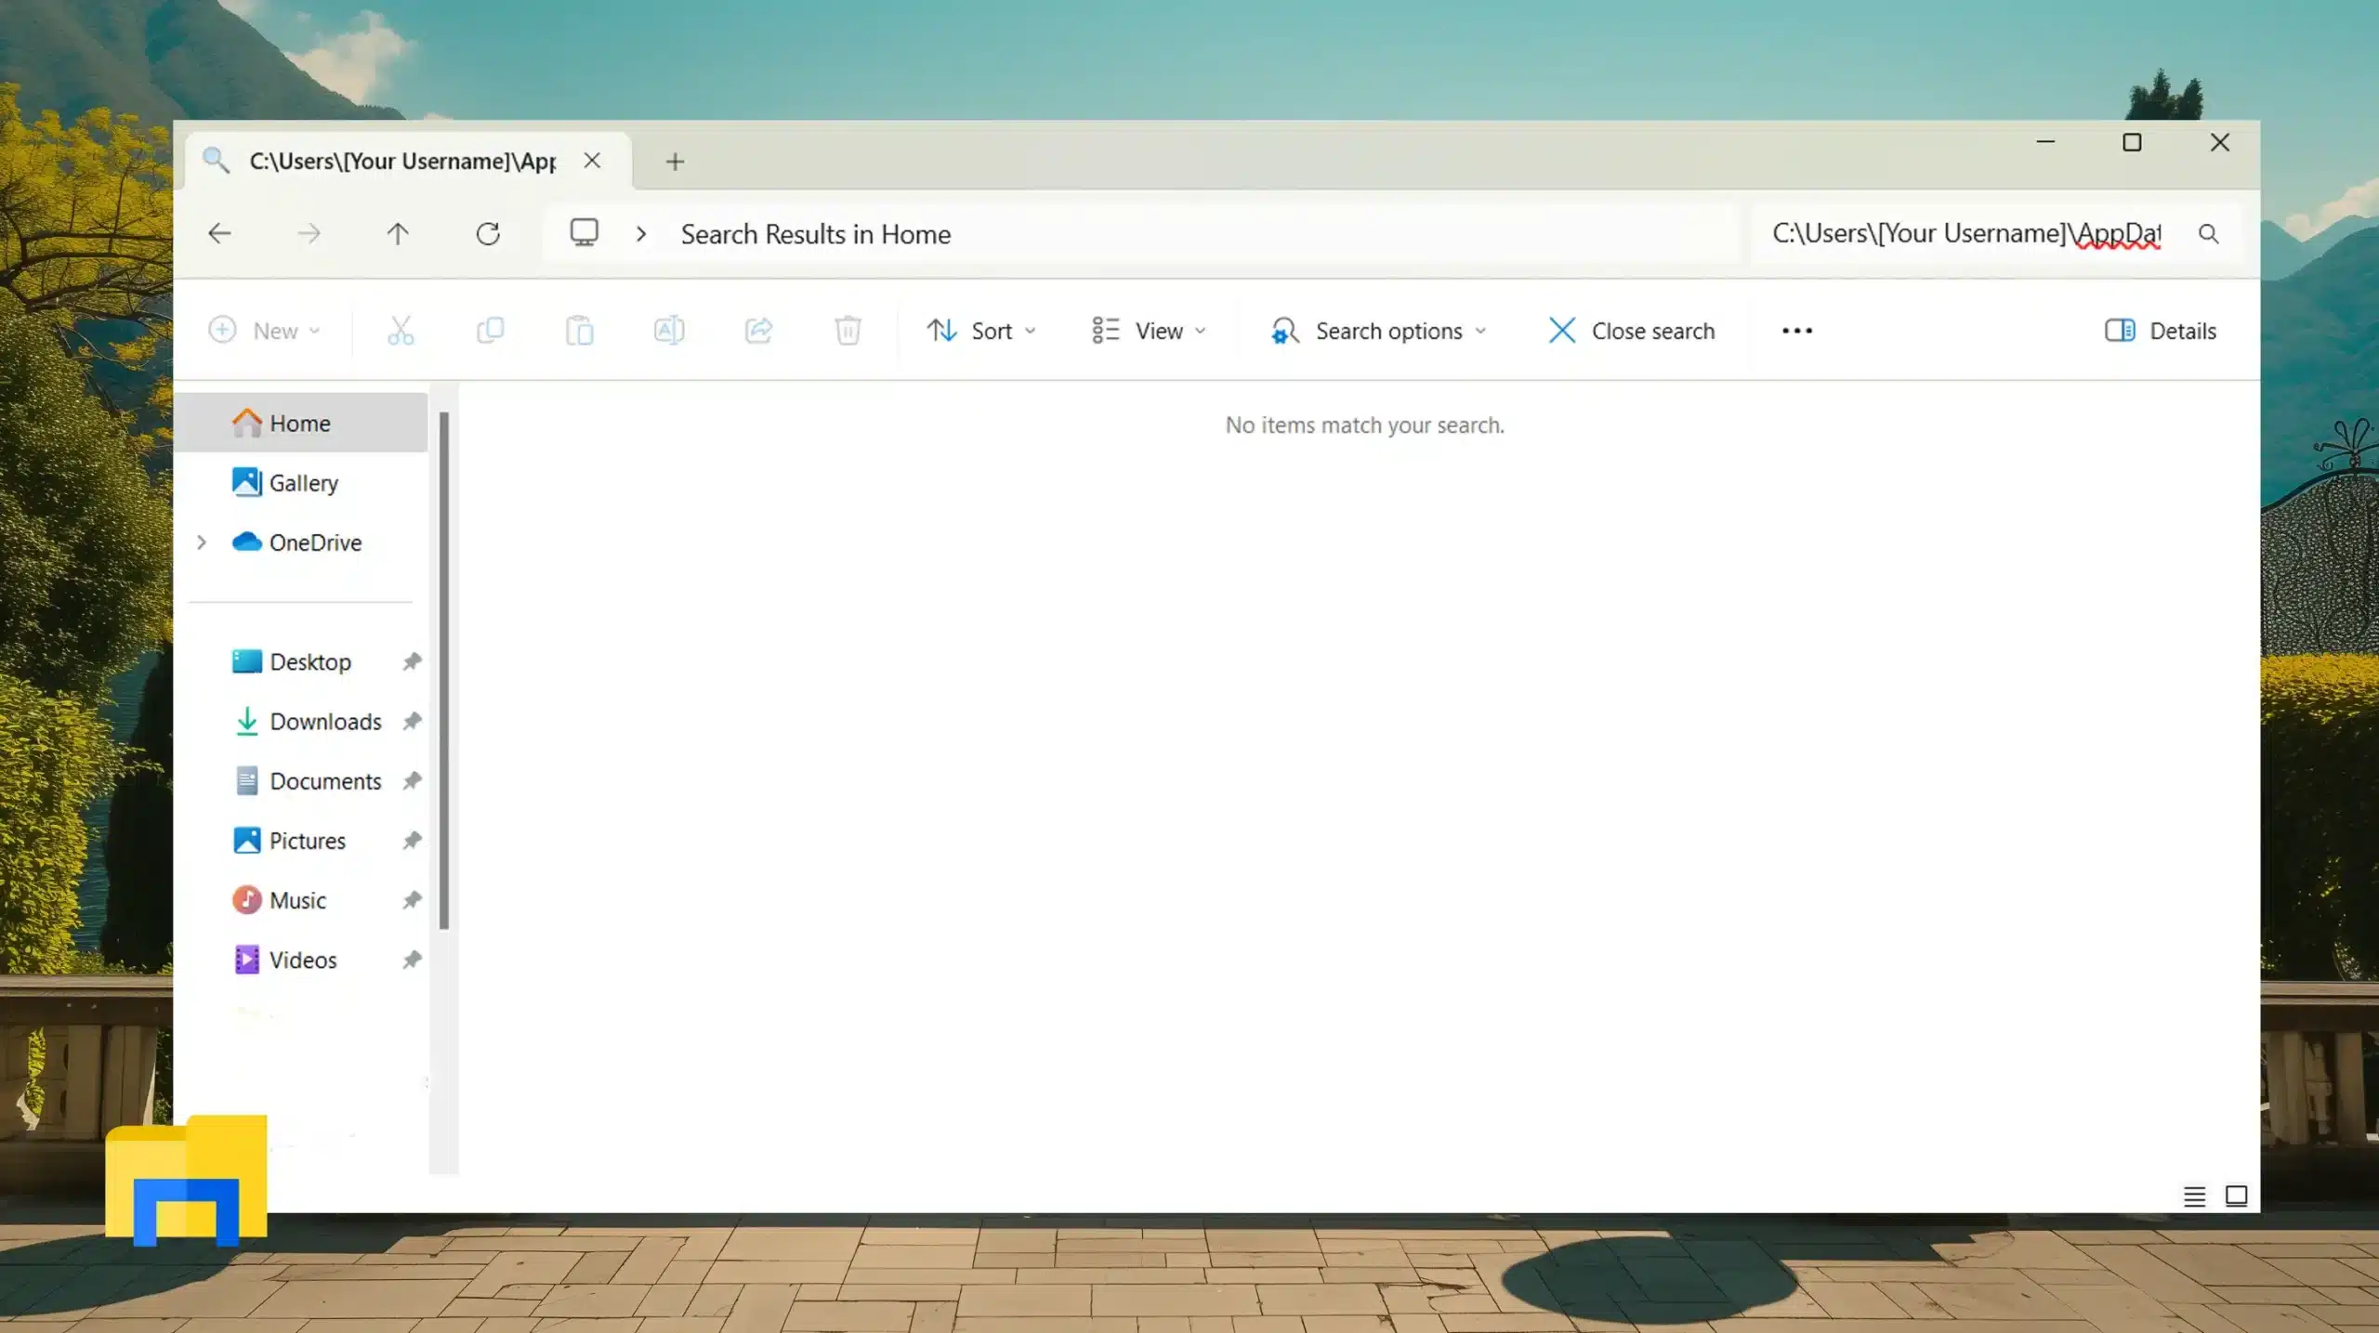2379x1333 pixels.
Task: Open the See more three-dots menu
Action: click(x=1796, y=331)
